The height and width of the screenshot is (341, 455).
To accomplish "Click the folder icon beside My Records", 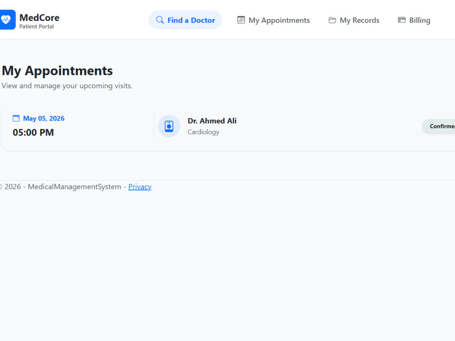I will tap(332, 20).
